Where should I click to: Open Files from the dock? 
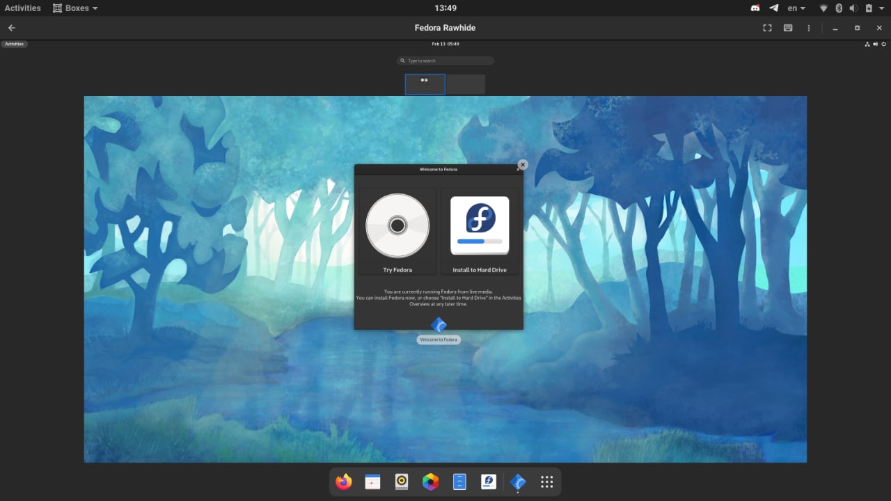(x=459, y=482)
